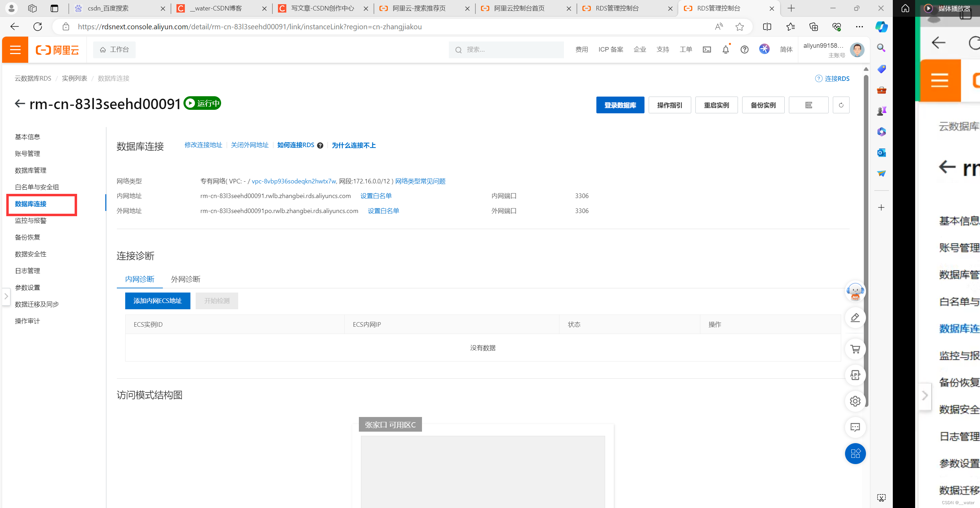The image size is (980, 508).
Task: Switch language via 简体
Action: [x=786, y=50]
